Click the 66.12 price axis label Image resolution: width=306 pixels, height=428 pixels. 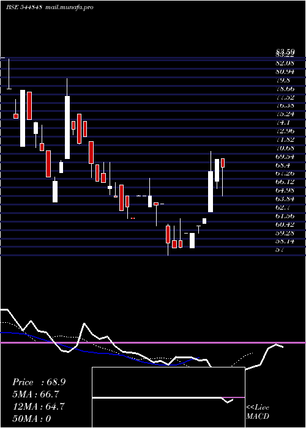pos(285,182)
